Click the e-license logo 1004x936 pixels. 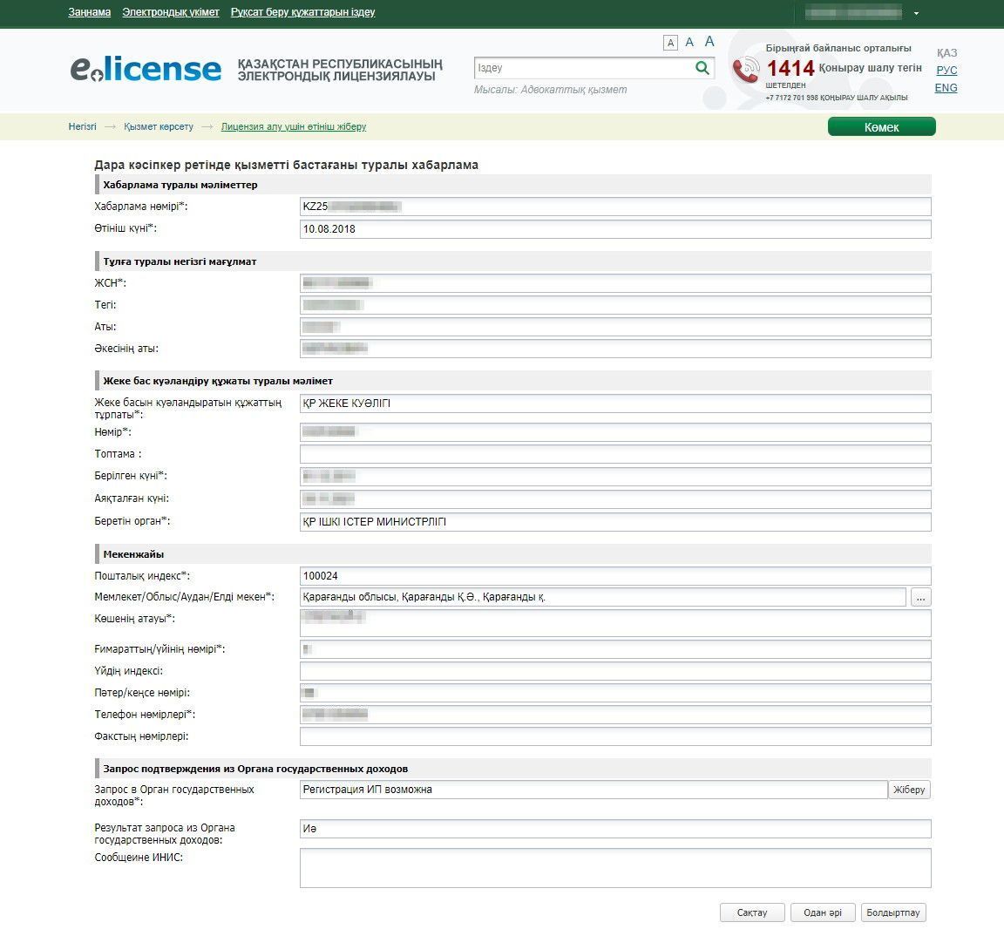click(146, 69)
